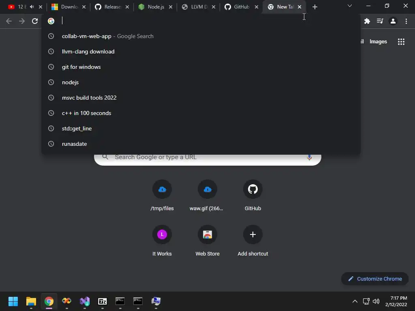
Task: Click the Google icon in address bar
Action: [x=51, y=21]
